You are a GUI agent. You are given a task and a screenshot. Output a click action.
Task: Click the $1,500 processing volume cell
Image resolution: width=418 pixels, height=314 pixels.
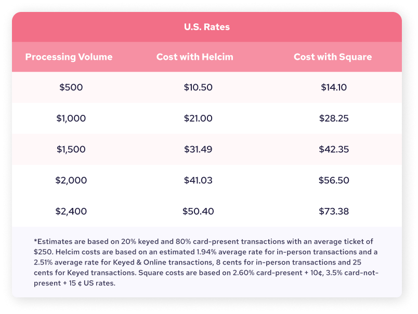coord(71,149)
